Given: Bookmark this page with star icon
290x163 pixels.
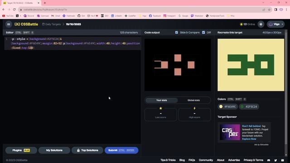Looking at the screenshot, I should 269,10.
